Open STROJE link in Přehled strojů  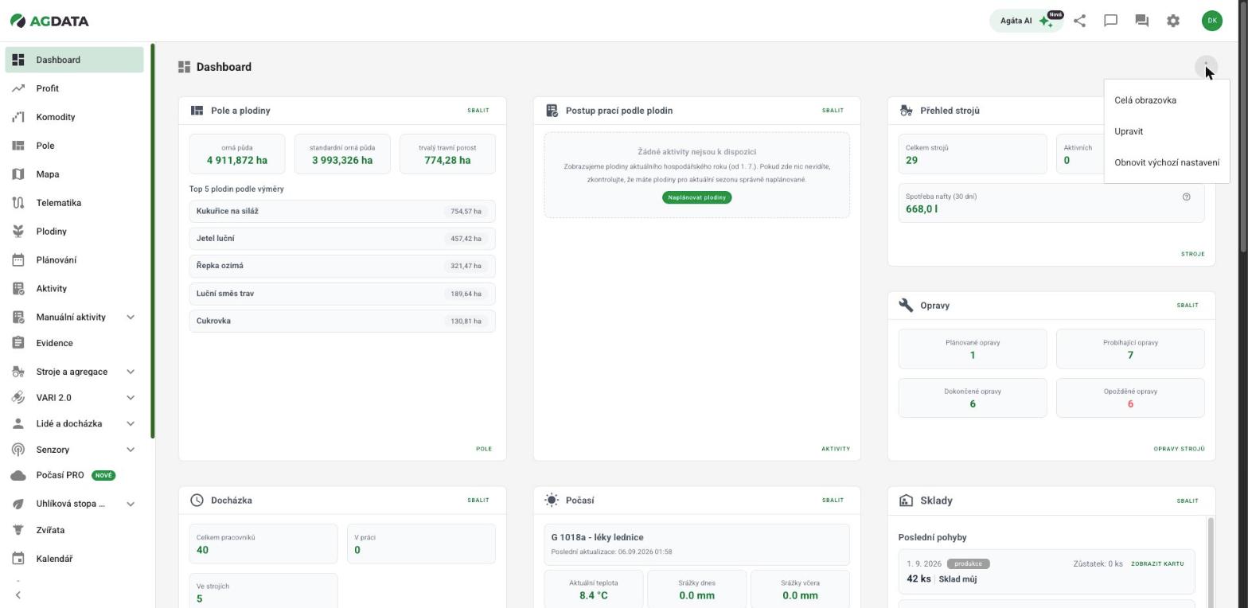point(1192,254)
